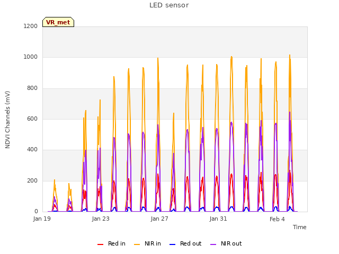Click the orange NIR in legend swatch
Screen dimensions: 339x254
tap(137, 244)
